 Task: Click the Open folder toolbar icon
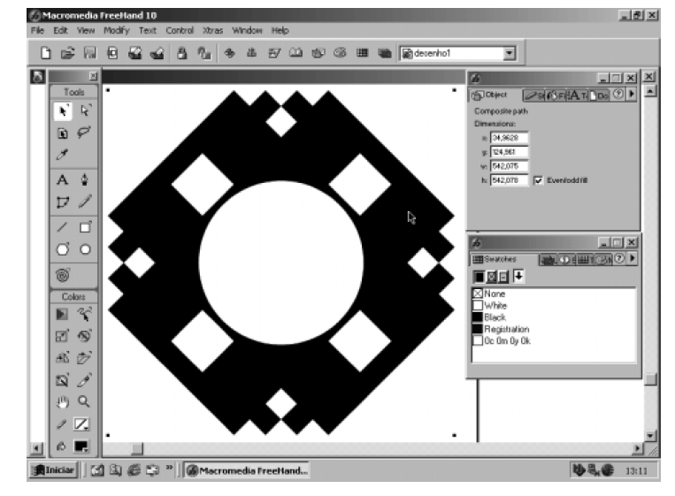point(67,54)
